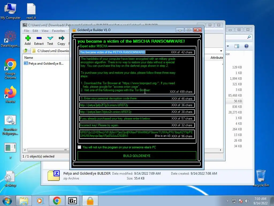Click the 'Enter your personal decryption code' field
Viewport: 274px width, 206px height.
[x=137, y=98]
